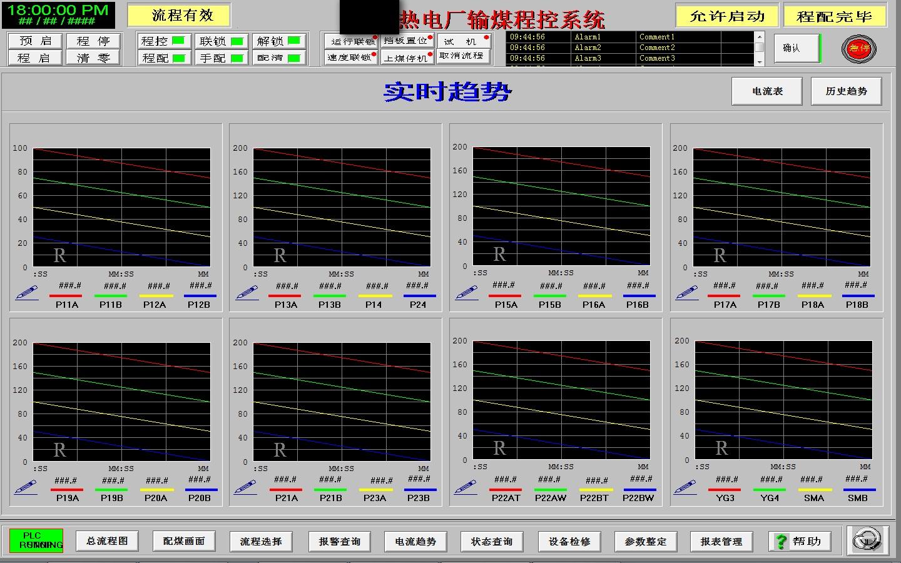Toggle the 手配 manual allocation button

click(x=221, y=58)
